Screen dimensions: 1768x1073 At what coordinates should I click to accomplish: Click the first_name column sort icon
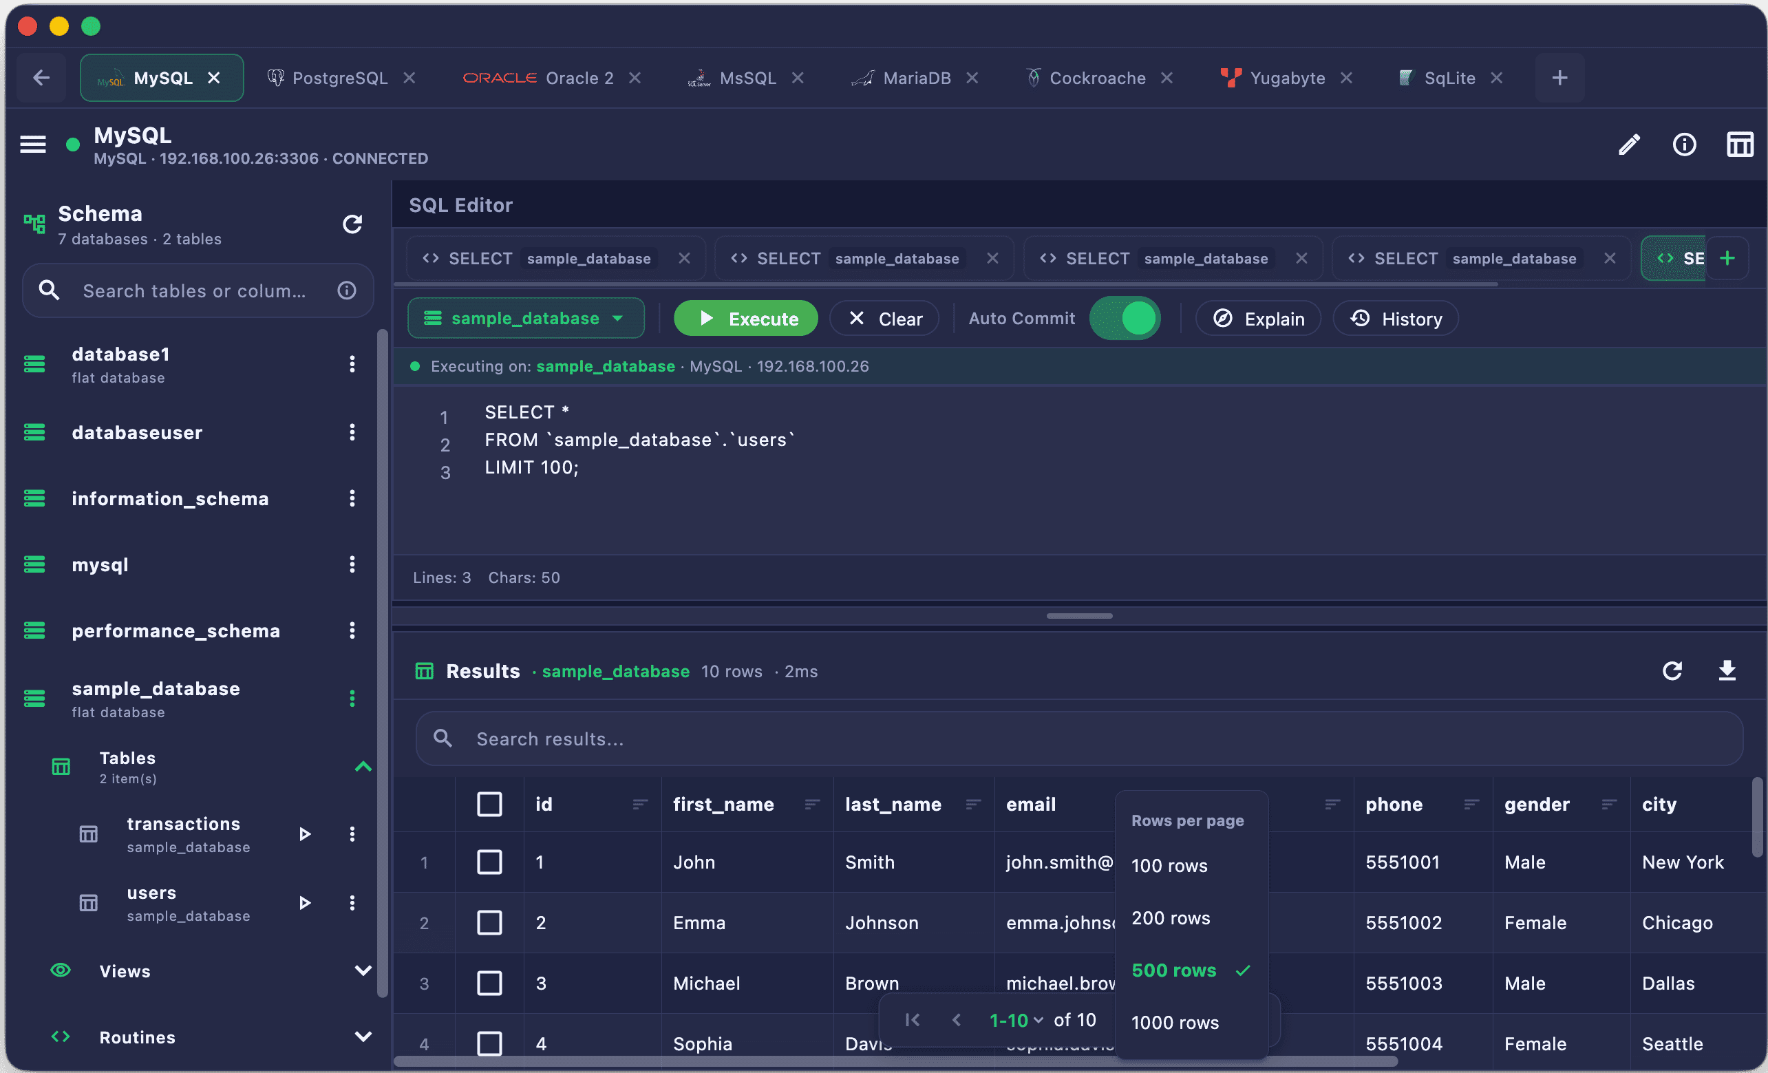812,805
